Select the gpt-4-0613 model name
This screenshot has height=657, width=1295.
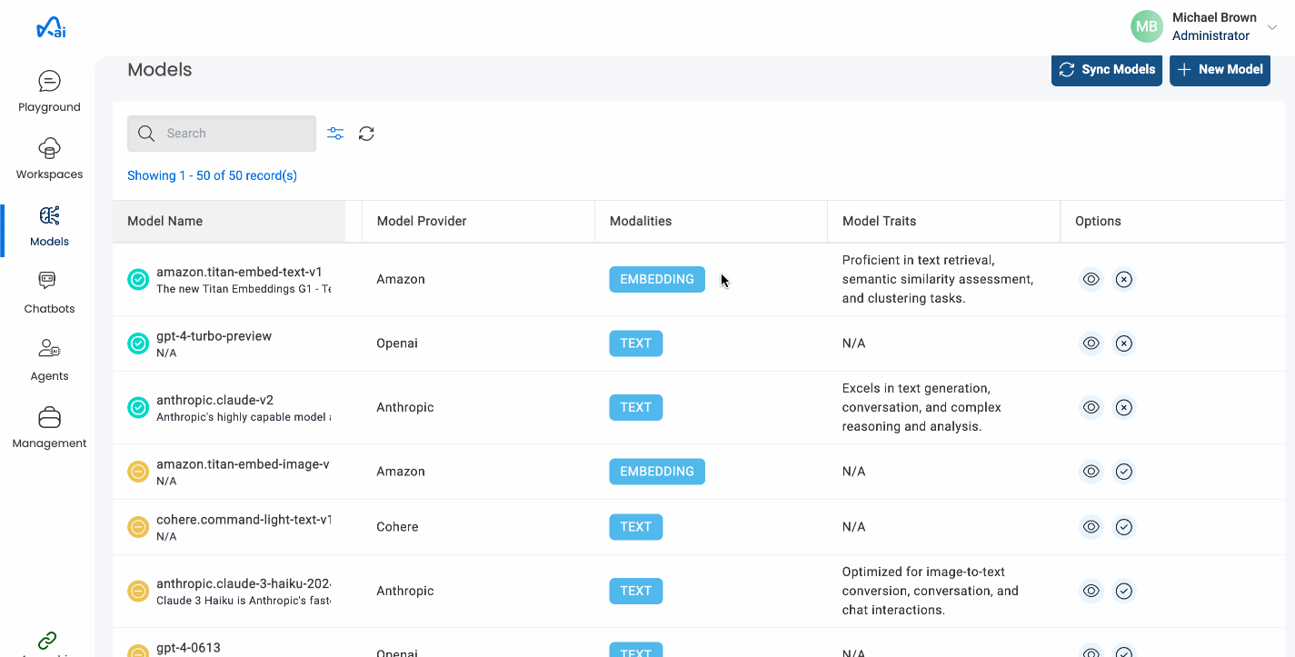click(x=188, y=648)
